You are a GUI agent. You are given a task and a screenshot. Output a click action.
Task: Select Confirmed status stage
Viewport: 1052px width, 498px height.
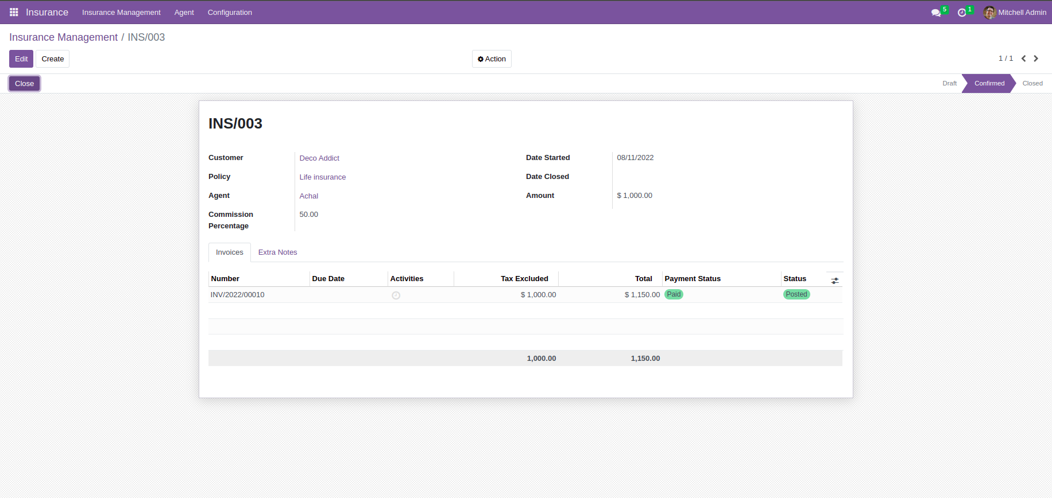[x=989, y=83]
